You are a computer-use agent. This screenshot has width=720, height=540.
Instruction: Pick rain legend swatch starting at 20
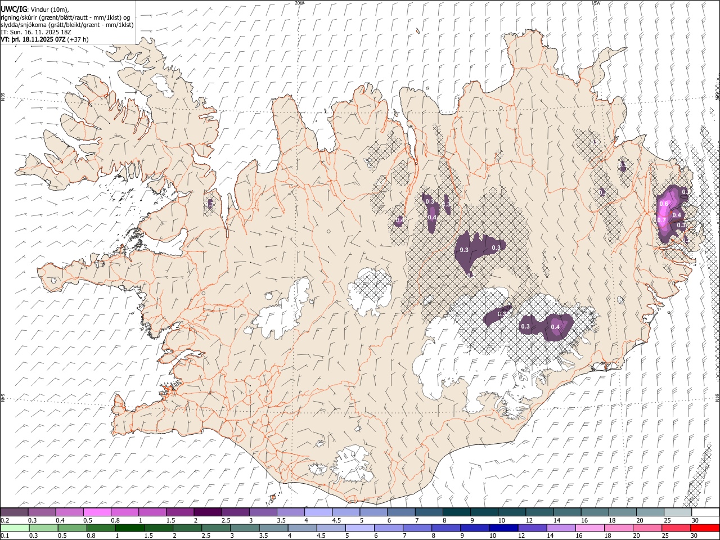click(x=647, y=528)
